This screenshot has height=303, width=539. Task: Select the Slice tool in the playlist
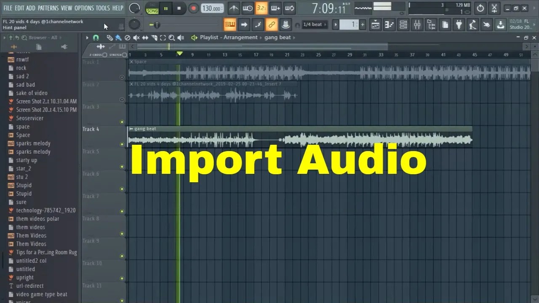(155, 37)
